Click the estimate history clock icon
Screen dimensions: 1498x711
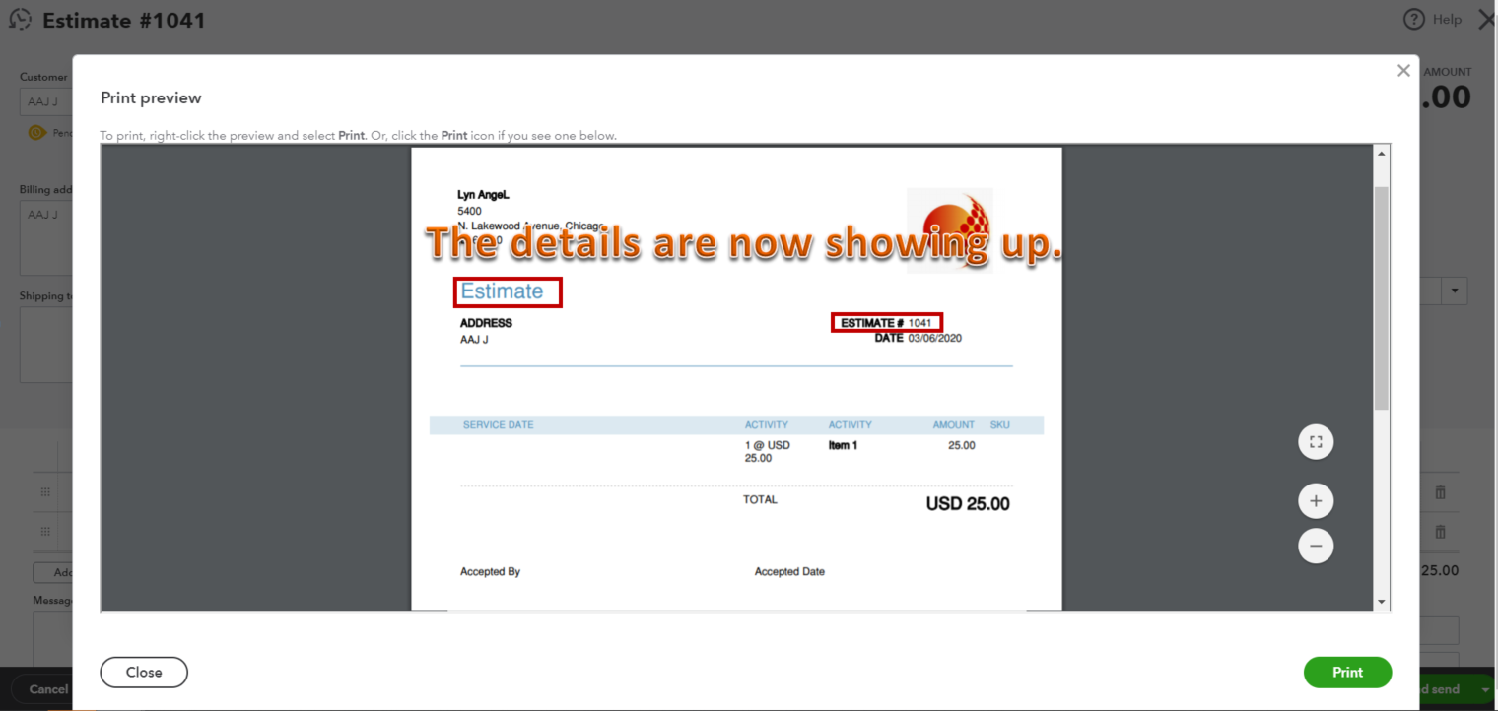coord(20,20)
